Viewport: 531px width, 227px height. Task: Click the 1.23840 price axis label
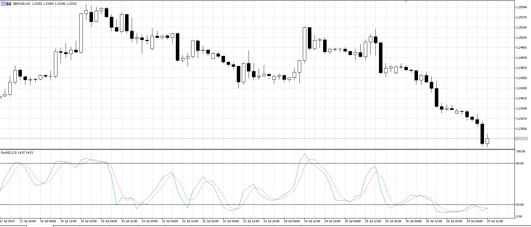coord(521,109)
